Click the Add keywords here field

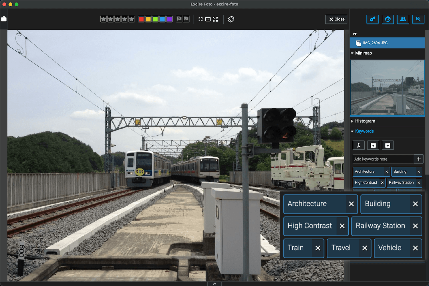tap(383, 159)
